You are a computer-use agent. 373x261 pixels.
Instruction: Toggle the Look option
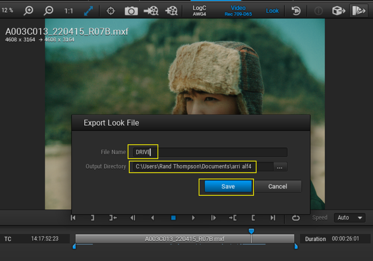(x=272, y=11)
